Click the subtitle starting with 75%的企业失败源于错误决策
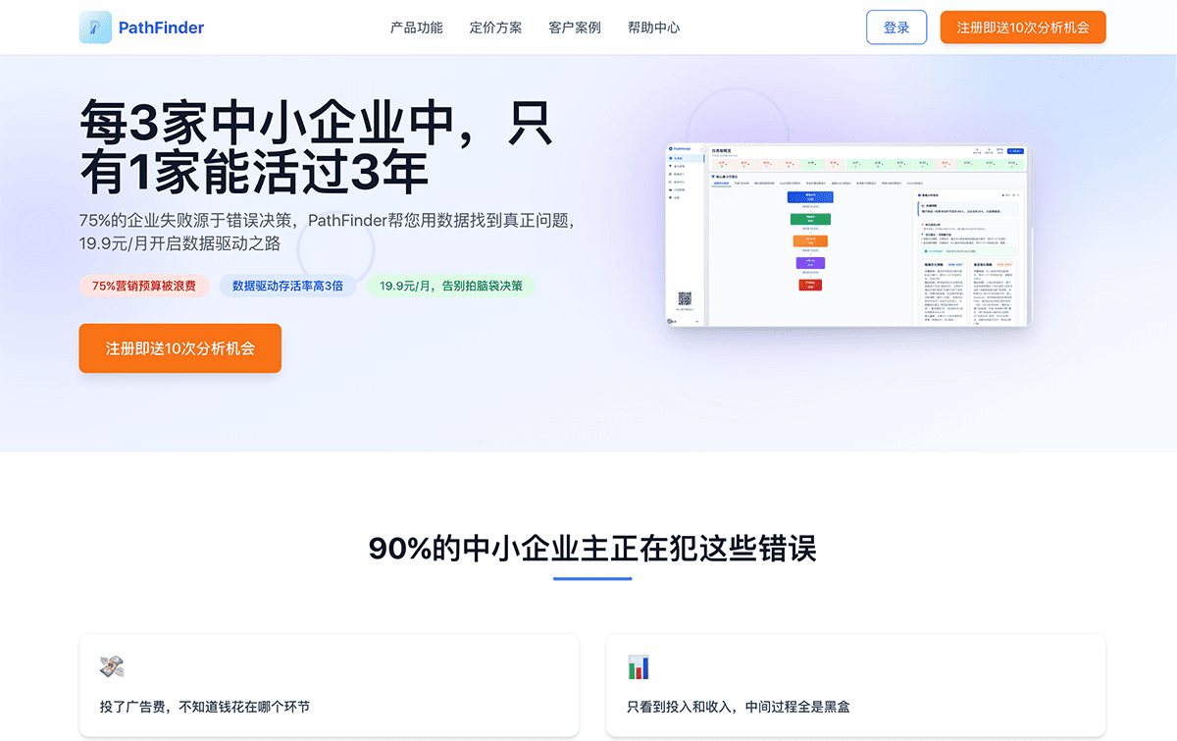This screenshot has width=1177, height=741. (327, 232)
